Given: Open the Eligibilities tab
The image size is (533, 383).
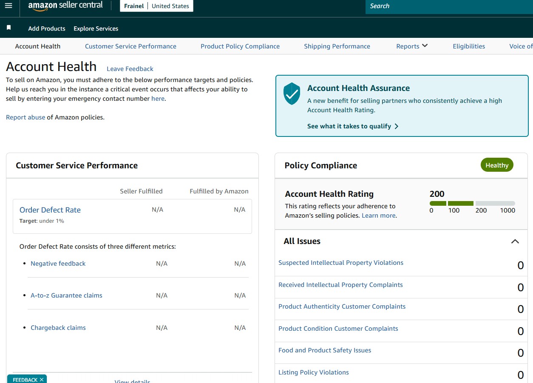Looking at the screenshot, I should pyautogui.click(x=469, y=46).
